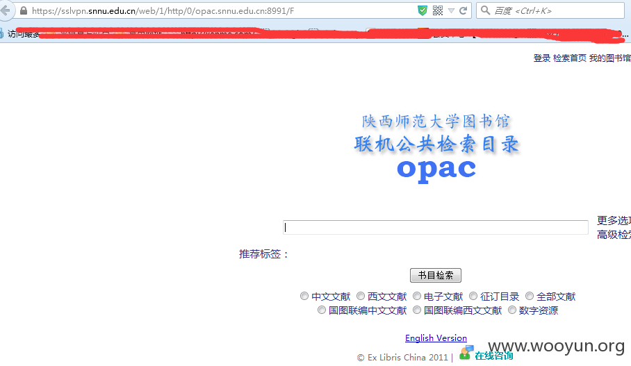Select the 征订目录 radio button

click(473, 297)
